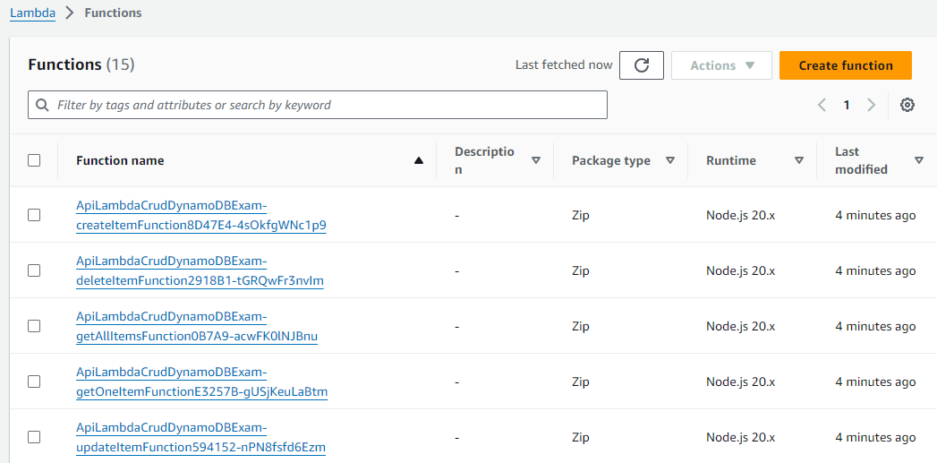This screenshot has width=937, height=463.
Task: Toggle the select all functions checkbox
Action: [x=34, y=161]
